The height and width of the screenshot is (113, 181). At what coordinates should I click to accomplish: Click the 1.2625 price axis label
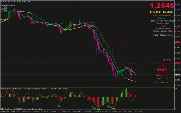177,53
